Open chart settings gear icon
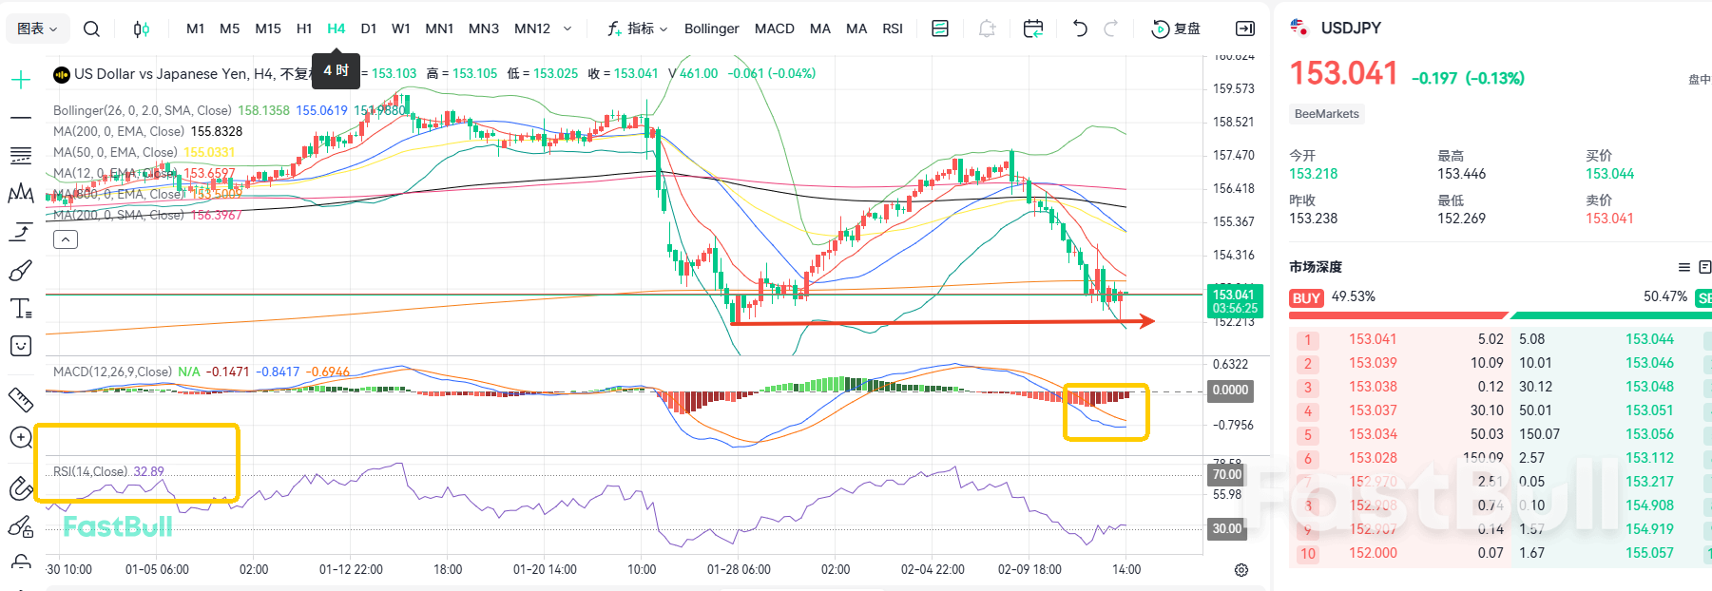The width and height of the screenshot is (1712, 591). (1241, 570)
